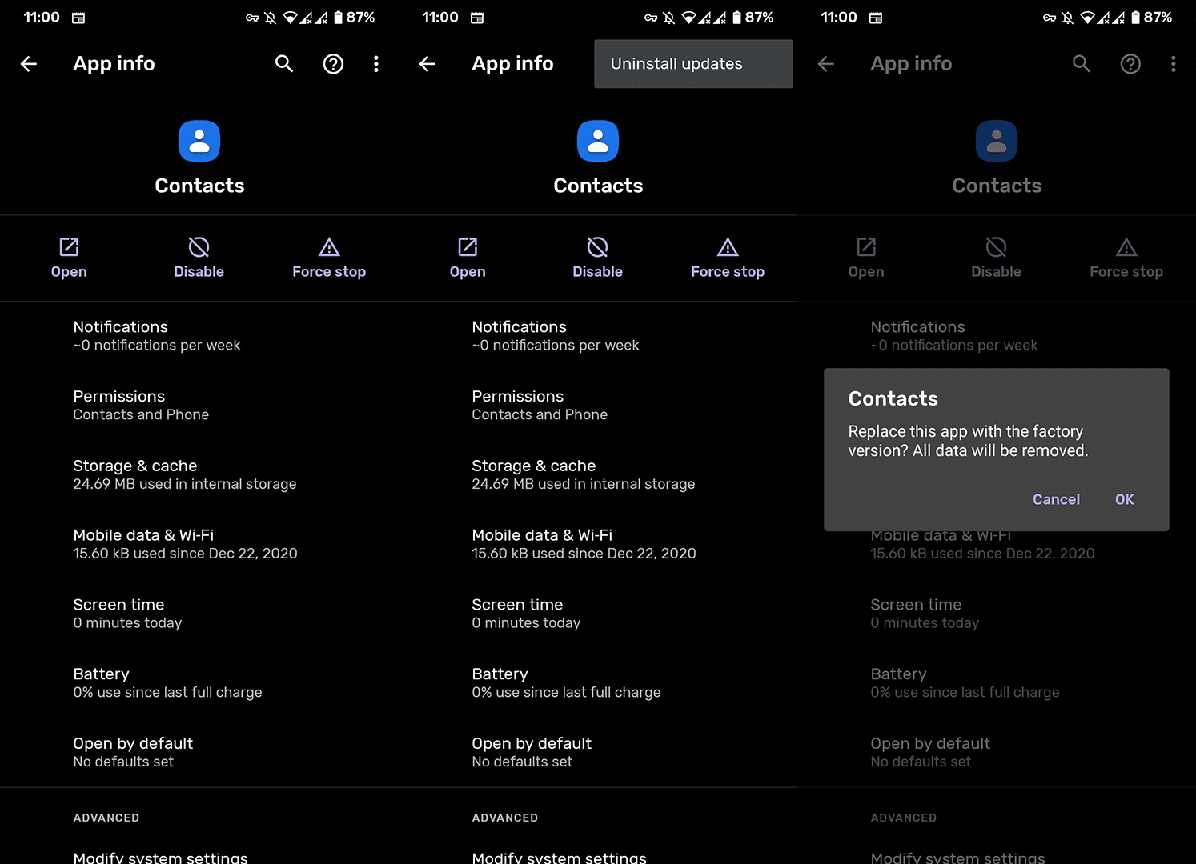
Task: Open Mobile data & Wi-Fi in left screen
Action: point(199,544)
